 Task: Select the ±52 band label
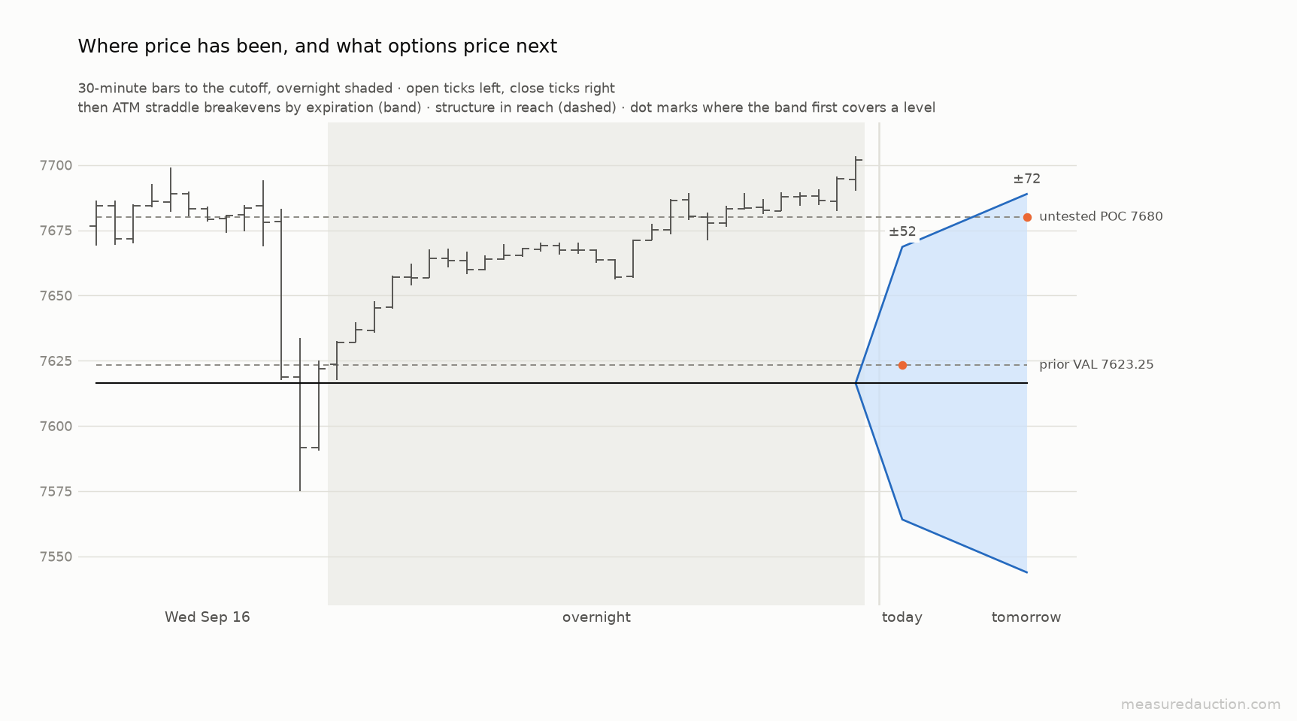(902, 231)
